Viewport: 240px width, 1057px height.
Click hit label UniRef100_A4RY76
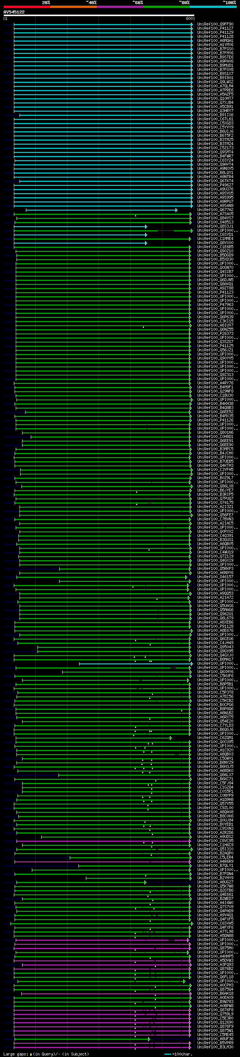(x=215, y=383)
